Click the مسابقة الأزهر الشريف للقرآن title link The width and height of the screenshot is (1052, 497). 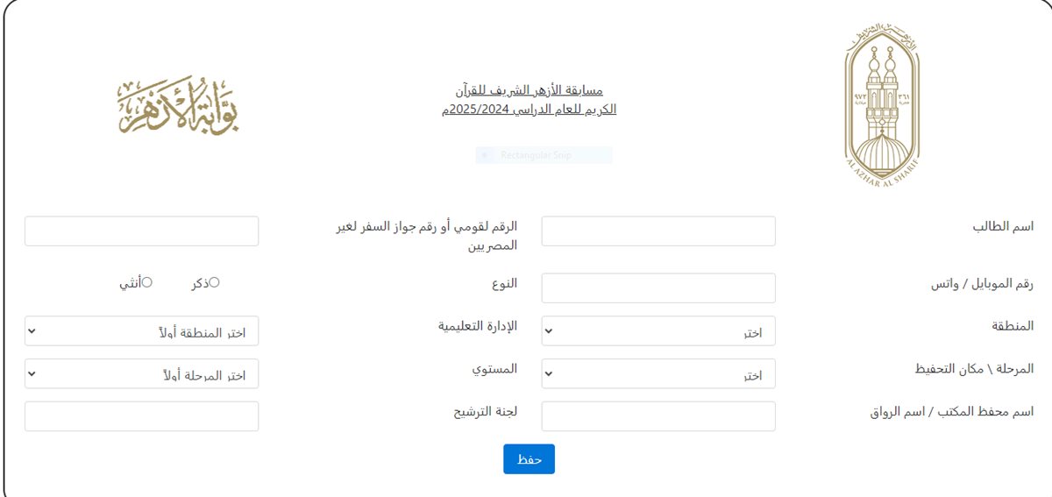(530, 100)
